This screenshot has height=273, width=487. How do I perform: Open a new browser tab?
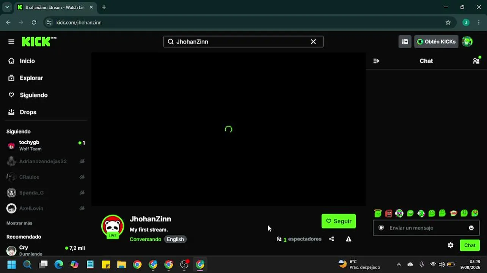pos(104,7)
